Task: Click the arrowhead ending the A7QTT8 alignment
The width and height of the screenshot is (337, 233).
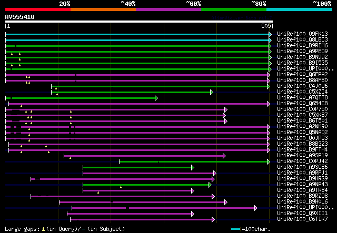Action: pos(156,98)
